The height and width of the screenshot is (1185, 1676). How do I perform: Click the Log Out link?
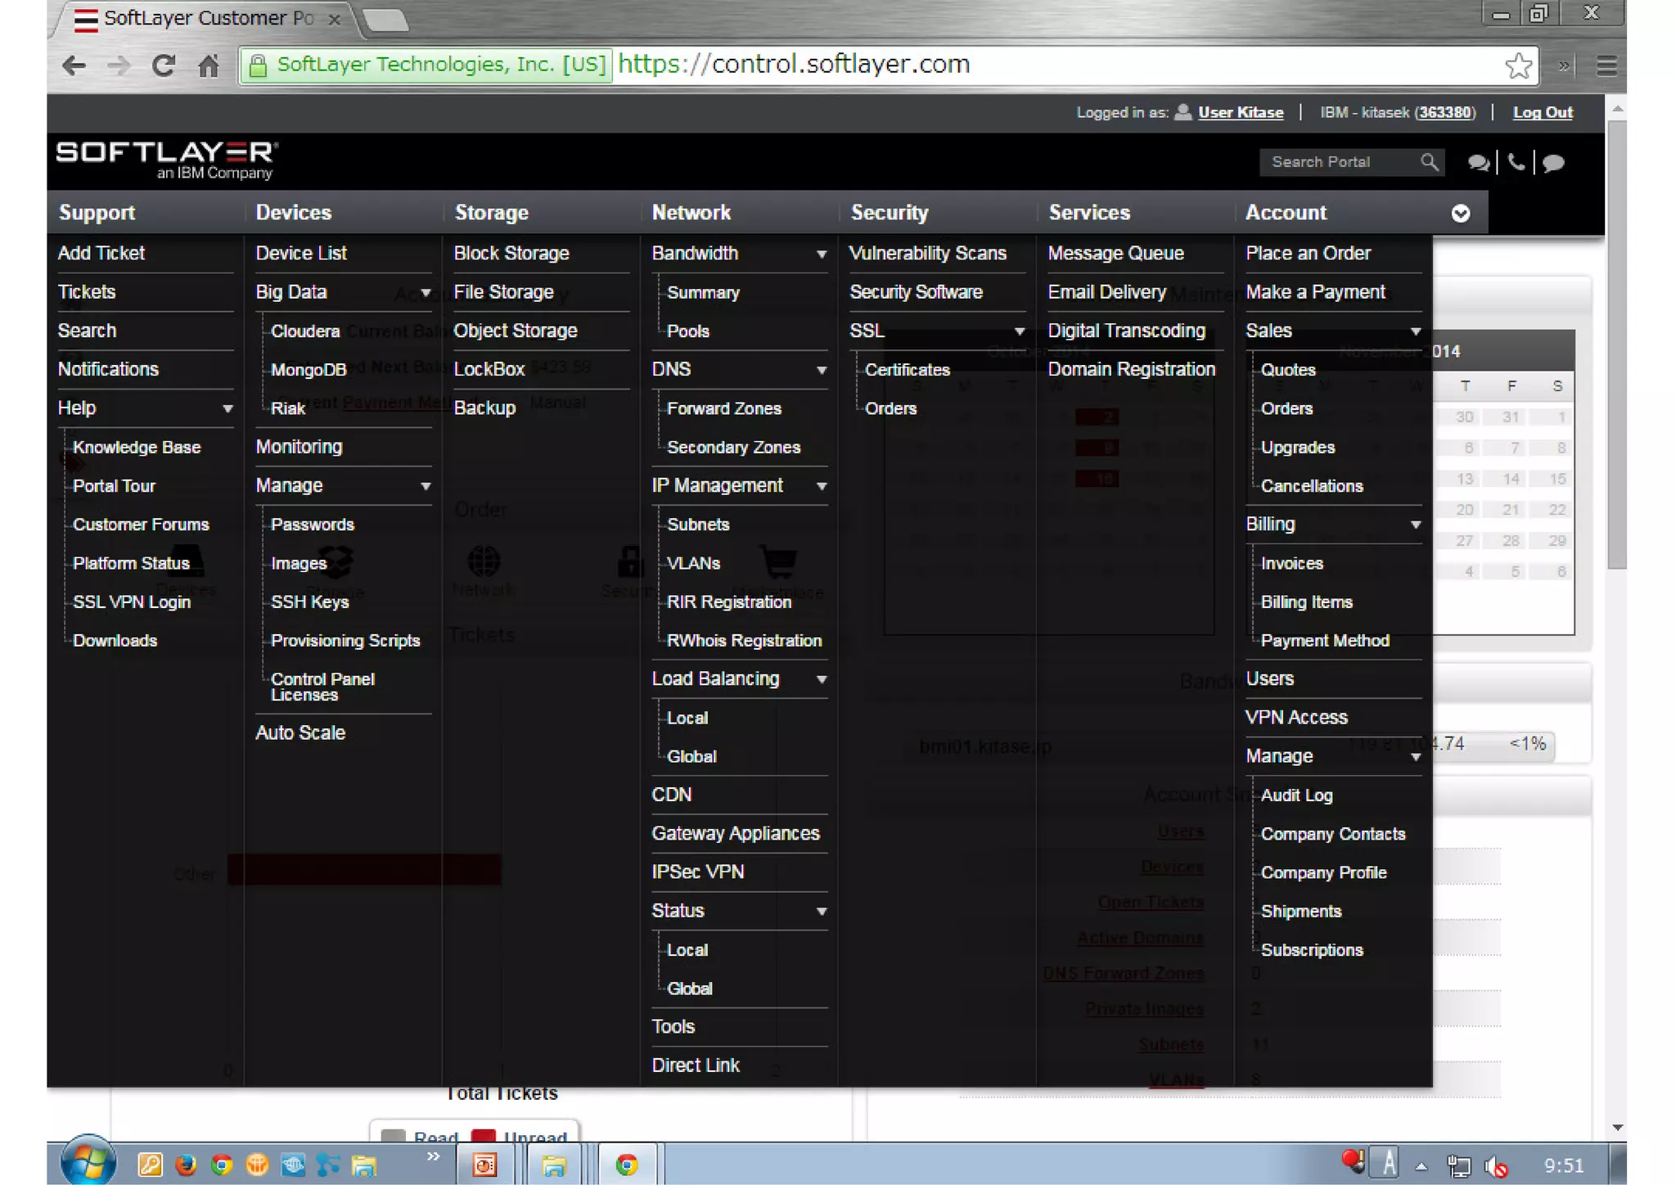pyautogui.click(x=1542, y=113)
